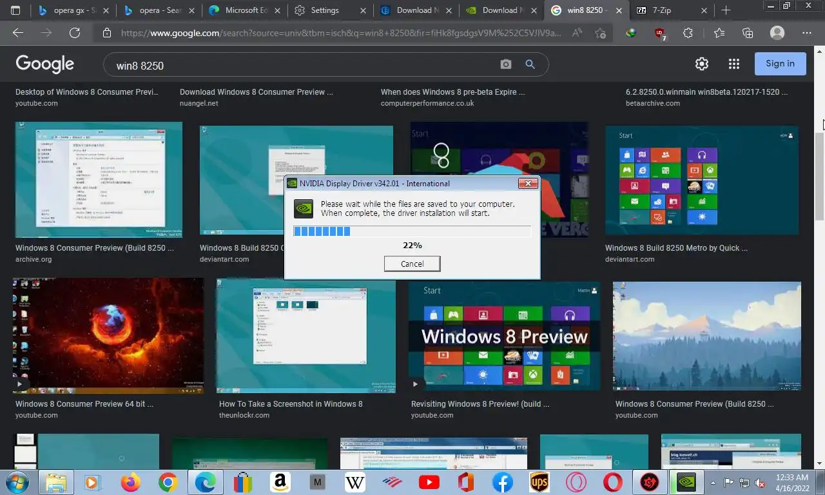Viewport: 825px width, 495px height.
Task: Open Opera browser red icon in taskbar
Action: point(612,482)
